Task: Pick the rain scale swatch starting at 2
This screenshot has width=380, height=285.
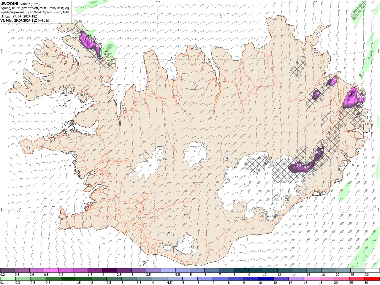Action: [99, 279]
